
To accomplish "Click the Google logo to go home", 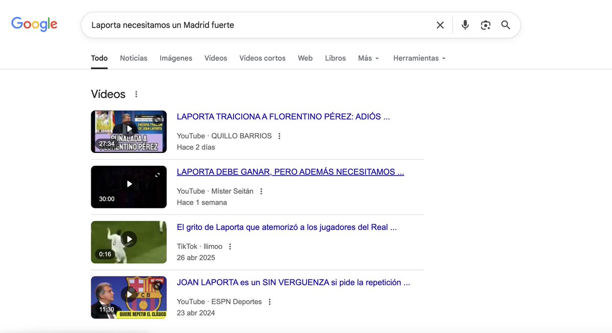I will (x=34, y=23).
